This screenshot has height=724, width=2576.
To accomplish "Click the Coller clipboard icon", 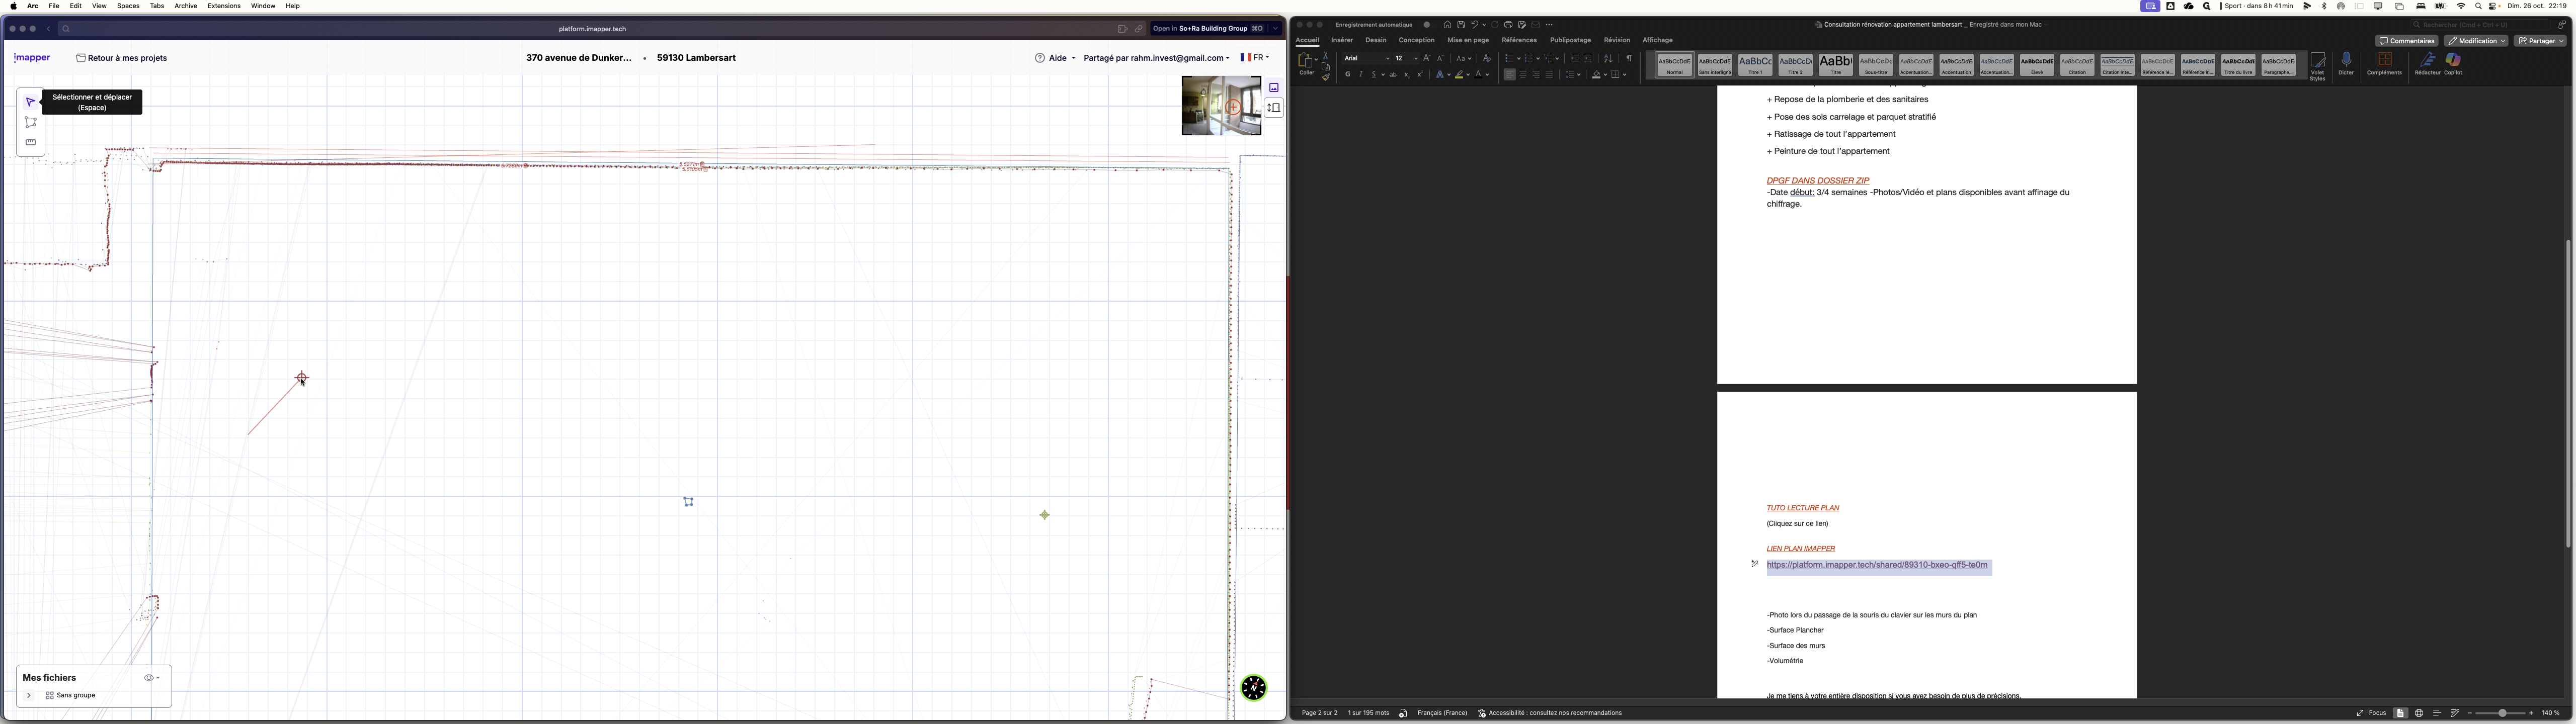I will [x=1306, y=60].
